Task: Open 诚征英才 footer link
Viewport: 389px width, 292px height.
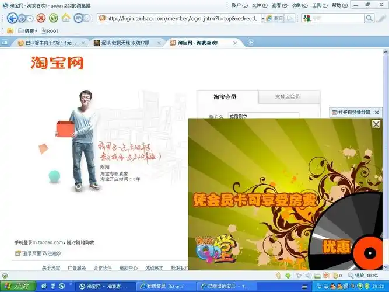Action: (x=155, y=268)
